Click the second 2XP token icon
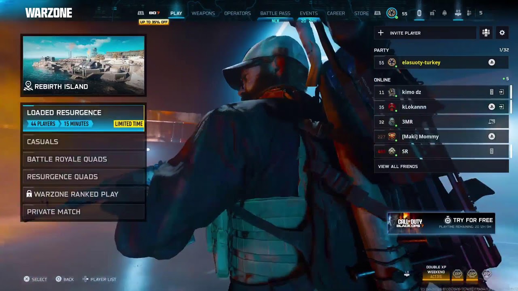Screen dimensions: 518x291 coord(472,274)
